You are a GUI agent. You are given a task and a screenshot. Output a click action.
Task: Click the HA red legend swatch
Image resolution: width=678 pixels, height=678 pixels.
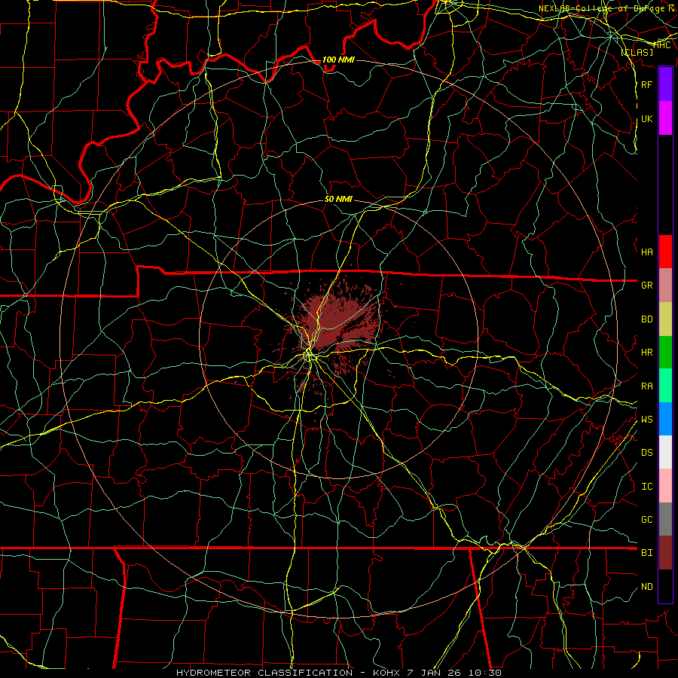click(x=665, y=252)
